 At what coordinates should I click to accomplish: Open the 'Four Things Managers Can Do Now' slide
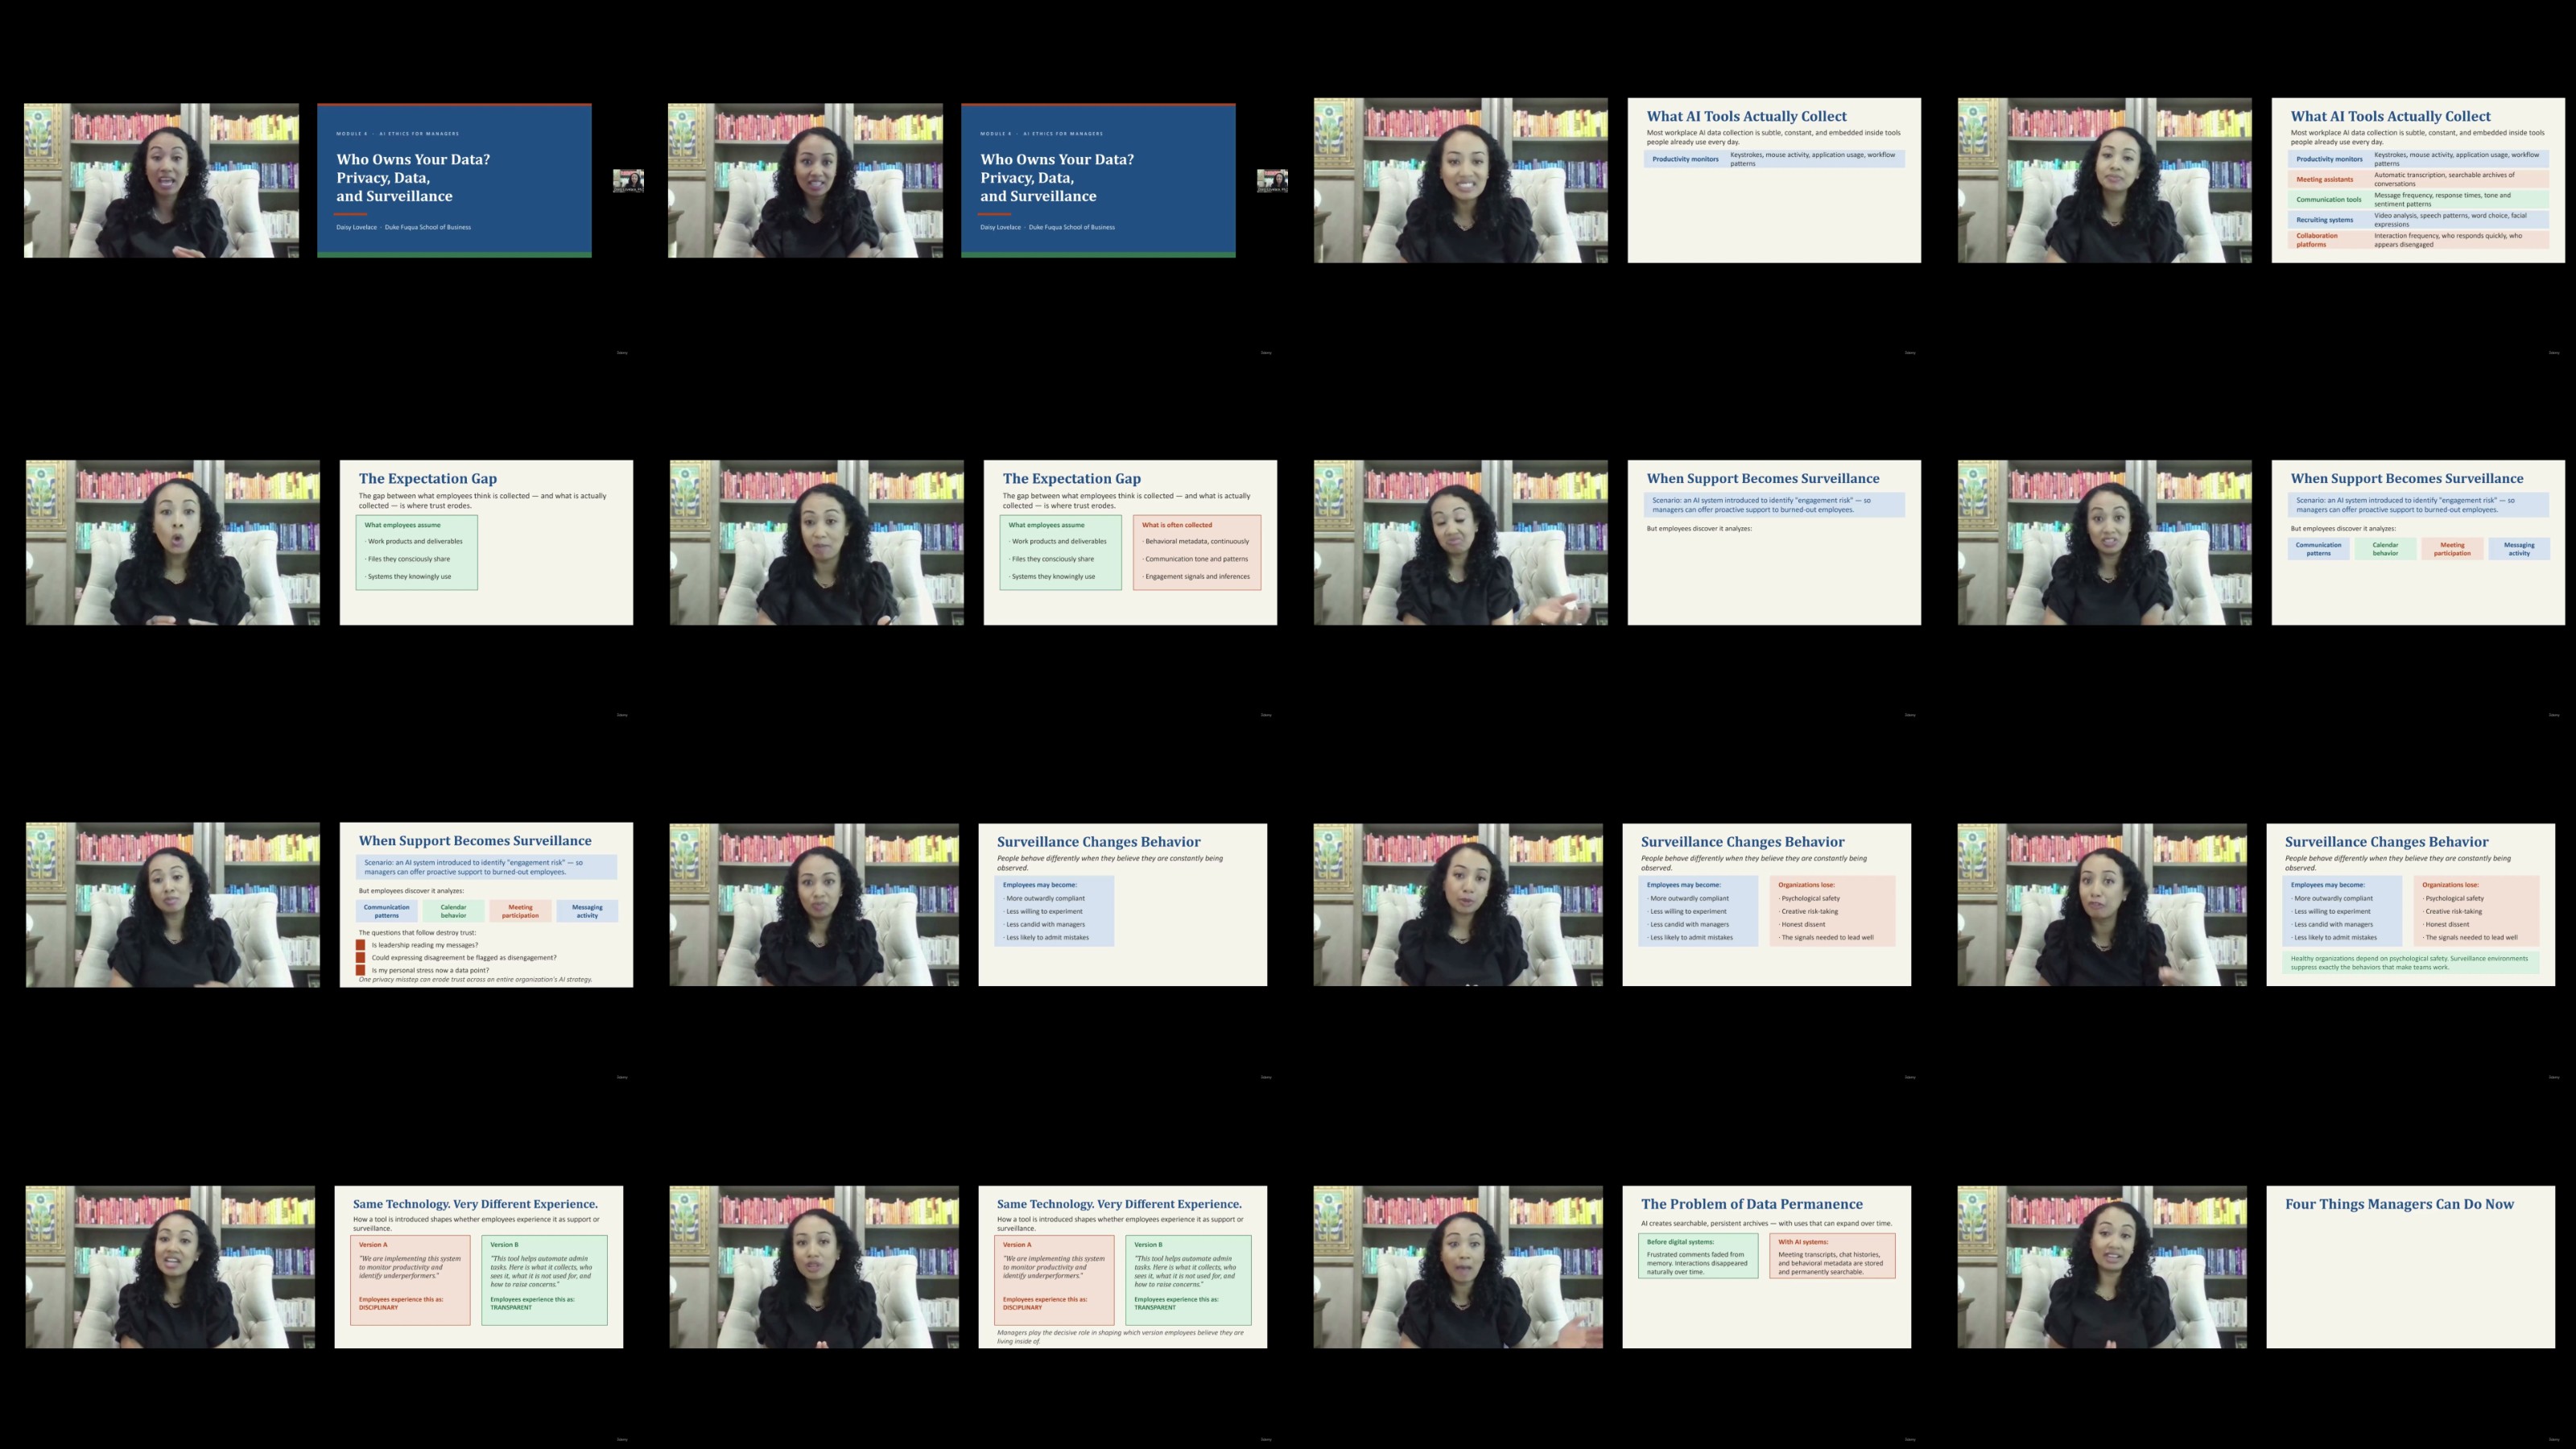(2410, 1266)
